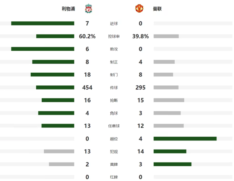Image resolution: width=234 pixels, height=181 pixels.
Task: Click the 控球率 stat label
Action: 114,36
